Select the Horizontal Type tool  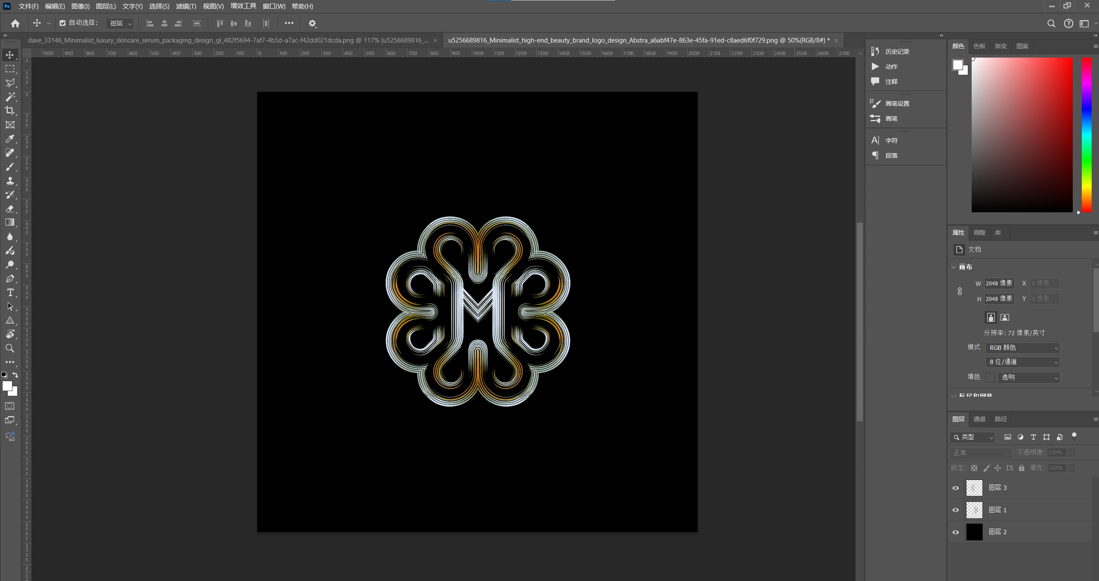point(10,293)
